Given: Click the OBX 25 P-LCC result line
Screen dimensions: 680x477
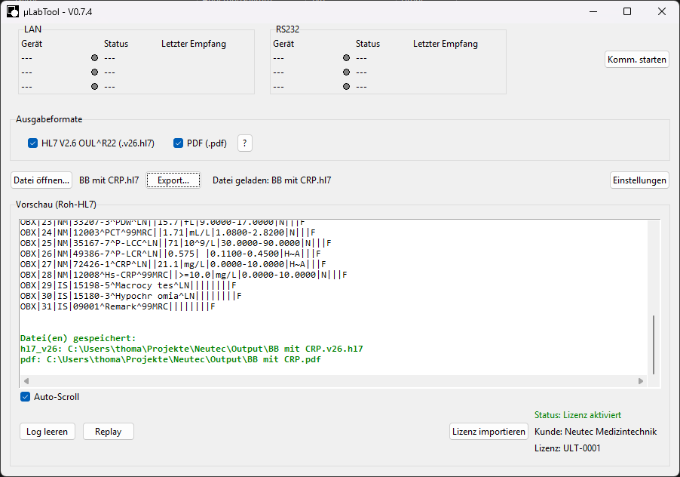Looking at the screenshot, I should point(176,243).
